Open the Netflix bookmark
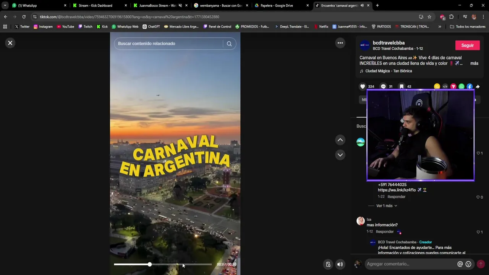The width and height of the screenshot is (489, 275). pos(321,27)
